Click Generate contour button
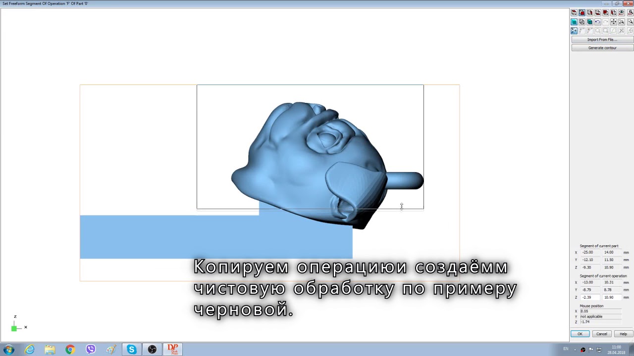The height and width of the screenshot is (356, 634). pyautogui.click(x=602, y=48)
